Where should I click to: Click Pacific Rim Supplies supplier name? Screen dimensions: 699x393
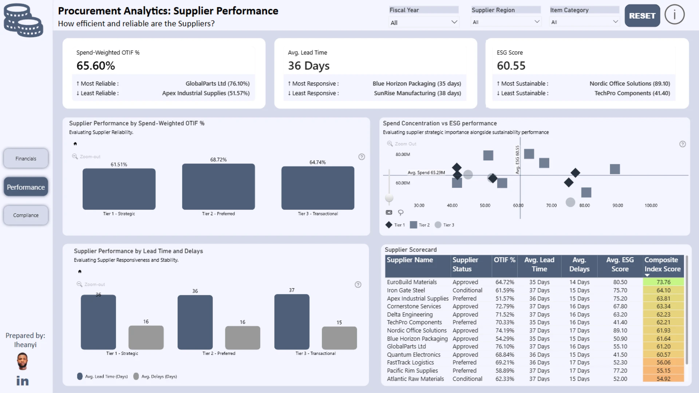[412, 370]
